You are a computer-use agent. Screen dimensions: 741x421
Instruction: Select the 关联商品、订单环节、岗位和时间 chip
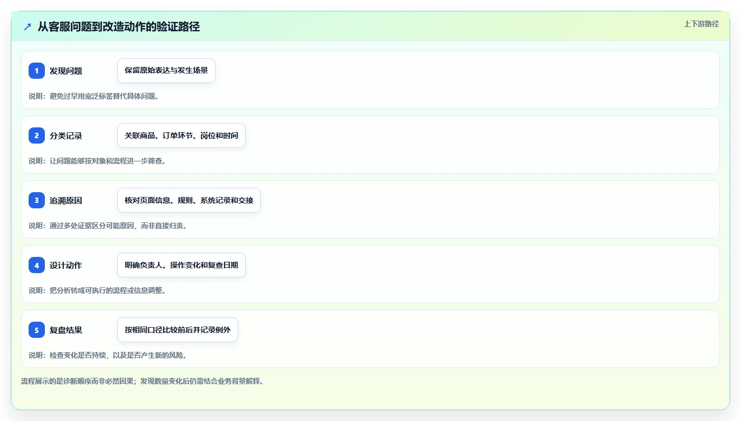point(181,135)
